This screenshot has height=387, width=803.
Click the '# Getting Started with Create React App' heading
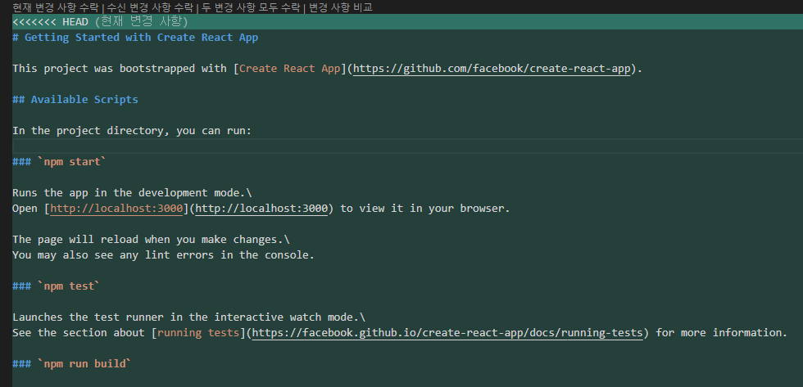pyautogui.click(x=135, y=38)
